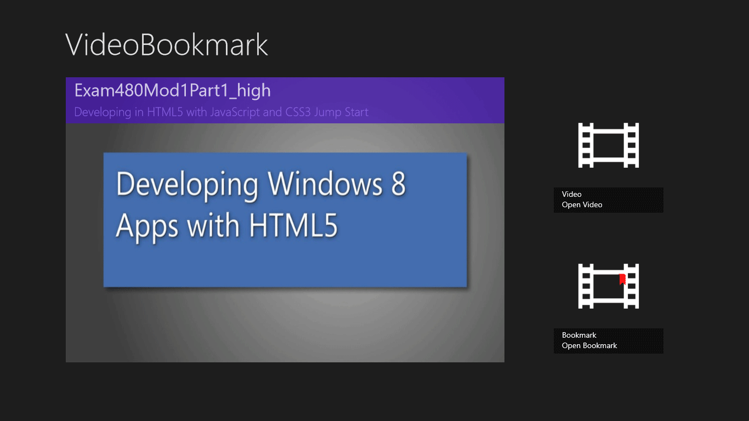The image size is (749, 421).
Task: Click the red bookmark flag marker
Action: pos(622,280)
